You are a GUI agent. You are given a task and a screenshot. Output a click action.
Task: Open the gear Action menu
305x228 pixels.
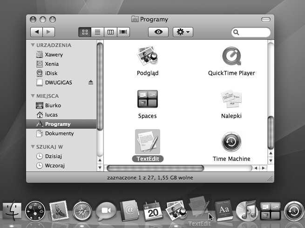pos(183,32)
